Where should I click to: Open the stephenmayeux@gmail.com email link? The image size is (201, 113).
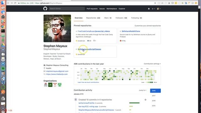tap(57, 71)
